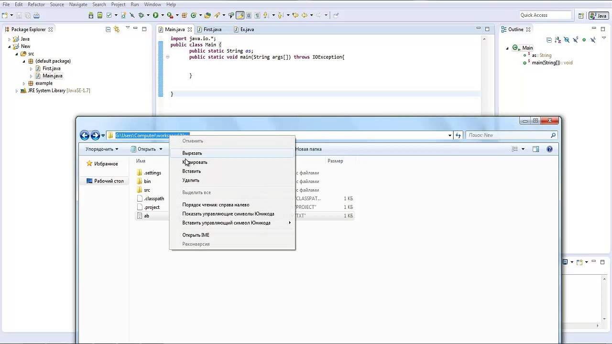Image resolution: width=612 pixels, height=344 pixels.
Task: Select the .settings folder in Explorer
Action: [x=149, y=173]
